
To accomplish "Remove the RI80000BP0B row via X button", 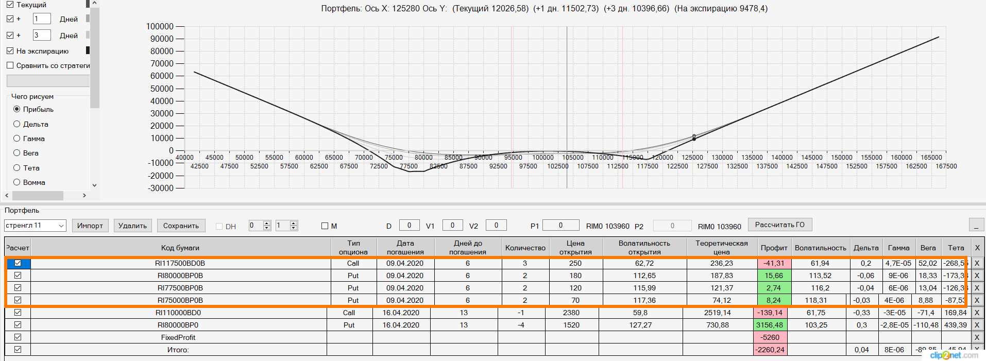I will coord(976,276).
